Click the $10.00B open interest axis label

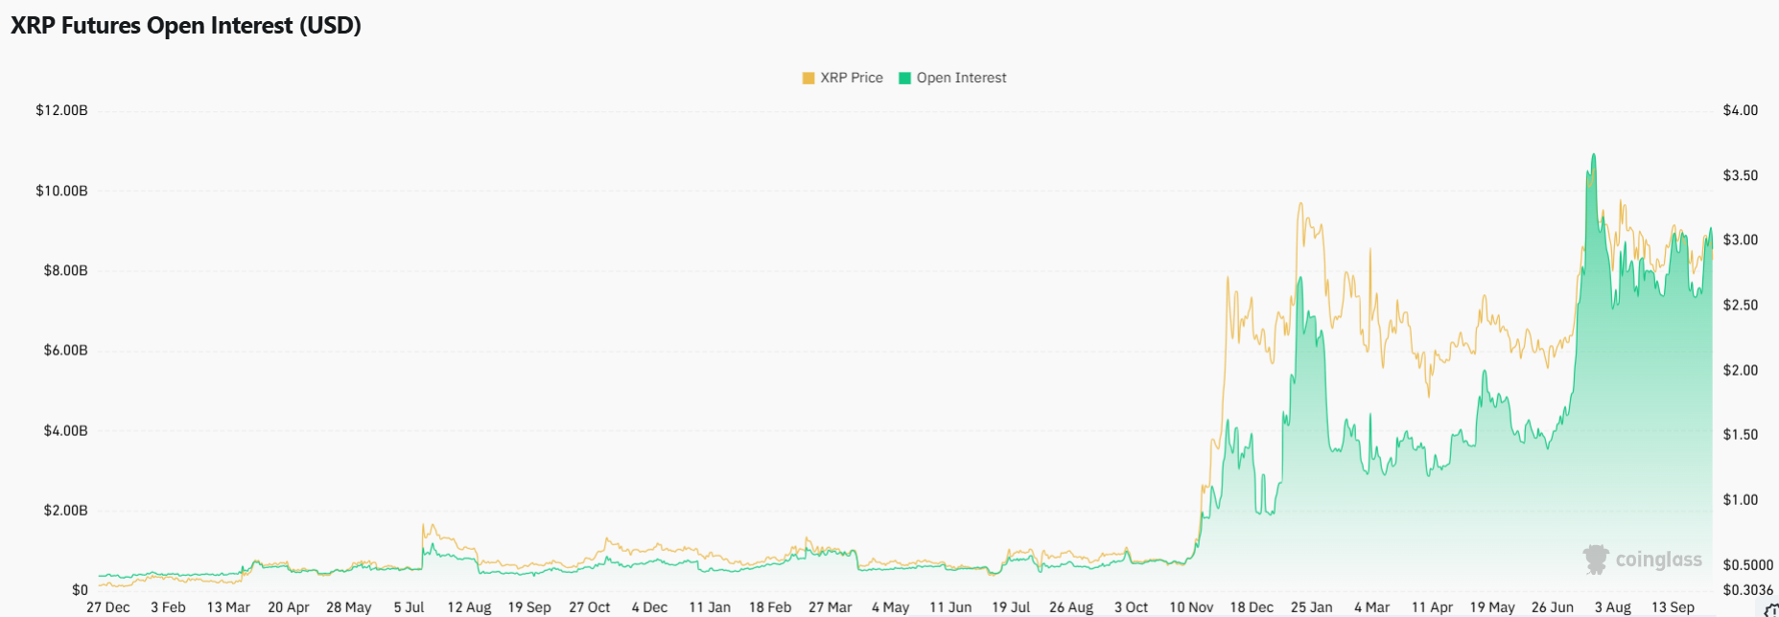[61, 191]
